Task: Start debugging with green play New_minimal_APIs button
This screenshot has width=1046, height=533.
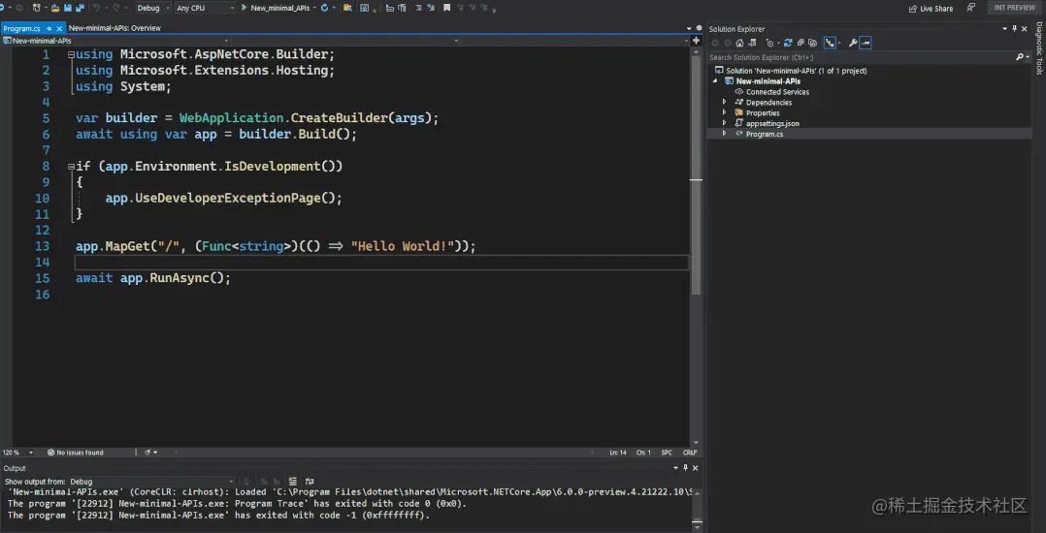Action: pyautogui.click(x=275, y=8)
